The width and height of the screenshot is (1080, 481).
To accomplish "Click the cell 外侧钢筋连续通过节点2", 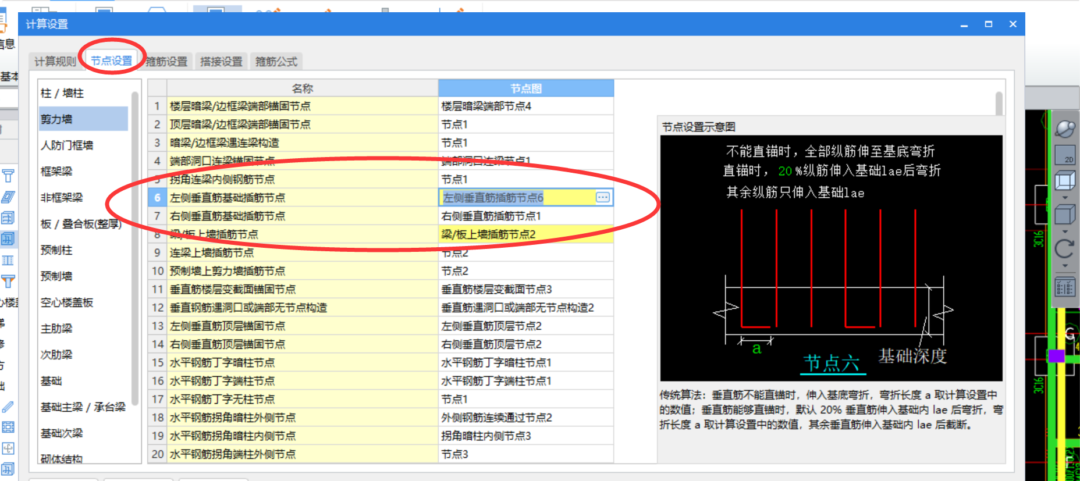I will 526,418.
